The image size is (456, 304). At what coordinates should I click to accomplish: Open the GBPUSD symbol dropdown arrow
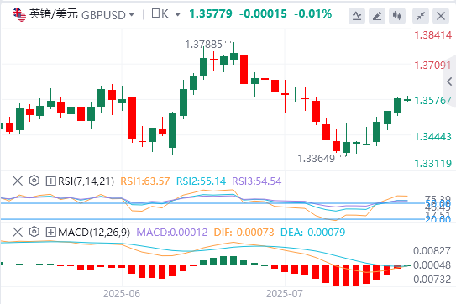tap(132, 14)
